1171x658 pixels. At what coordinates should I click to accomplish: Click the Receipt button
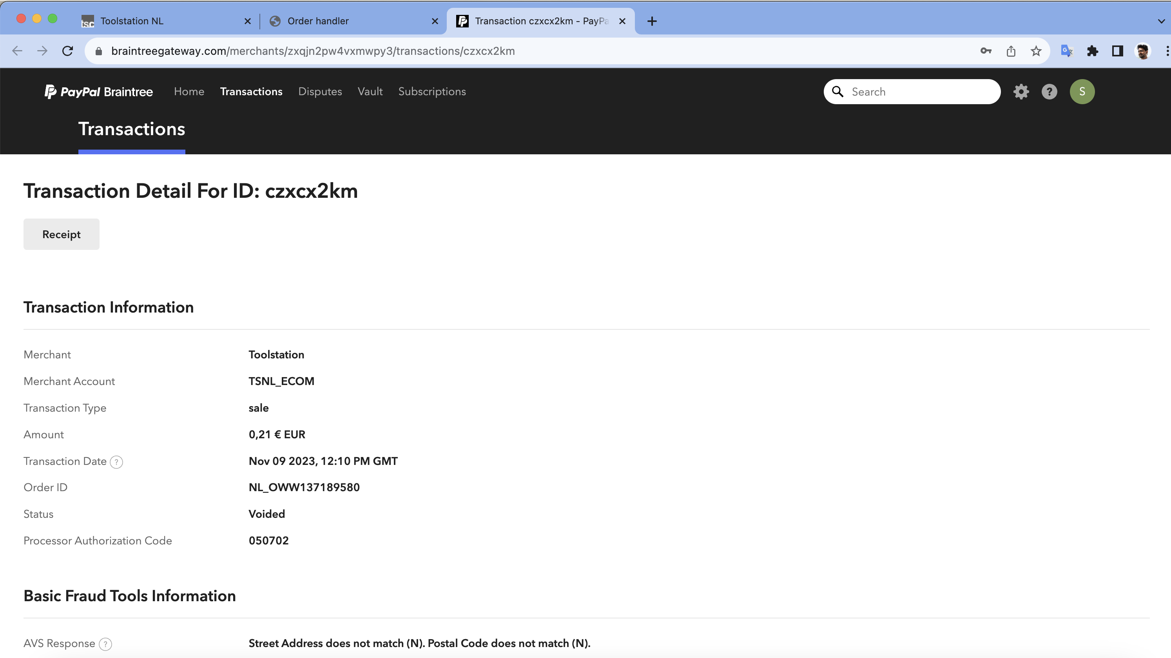point(62,235)
